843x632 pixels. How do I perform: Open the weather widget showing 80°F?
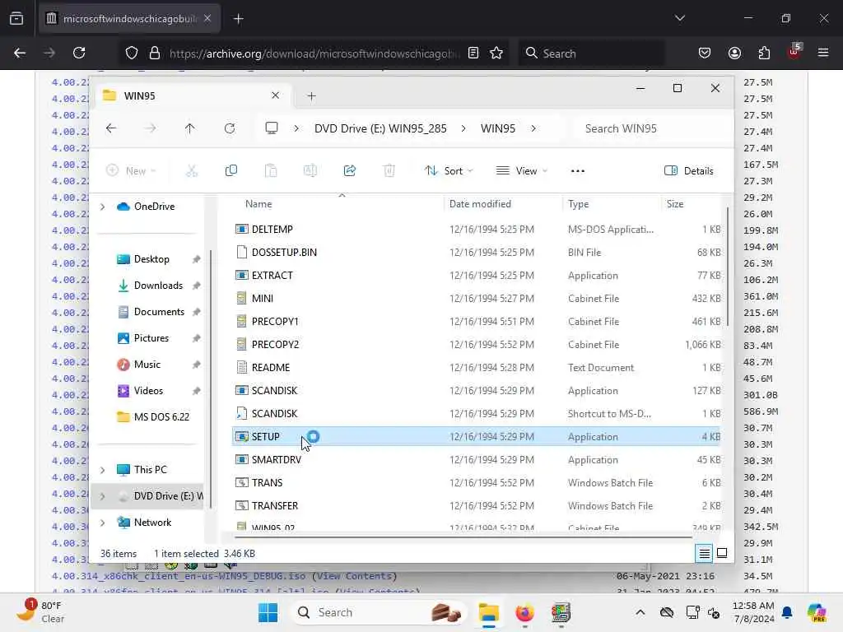click(40, 612)
